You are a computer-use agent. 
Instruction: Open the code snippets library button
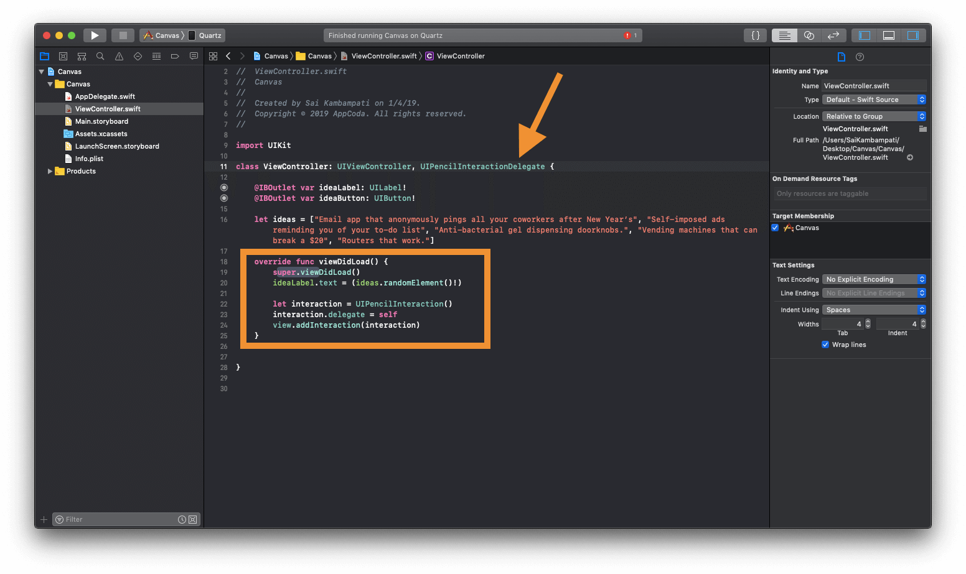755,35
